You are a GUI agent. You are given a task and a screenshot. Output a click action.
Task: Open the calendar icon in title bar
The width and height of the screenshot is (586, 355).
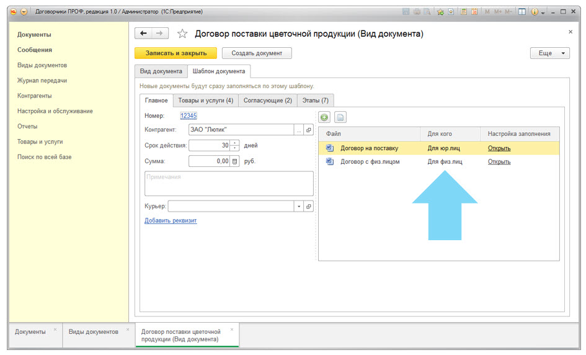coord(474,12)
